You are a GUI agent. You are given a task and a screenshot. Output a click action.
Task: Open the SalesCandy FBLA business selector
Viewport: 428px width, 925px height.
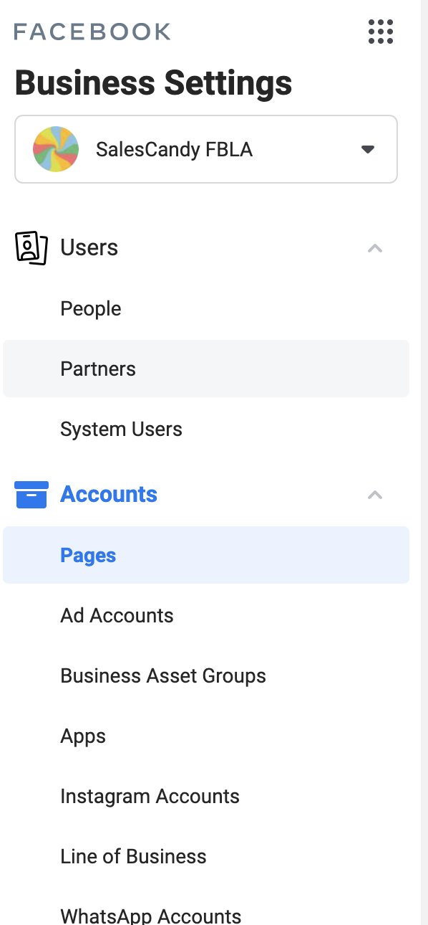coord(206,149)
